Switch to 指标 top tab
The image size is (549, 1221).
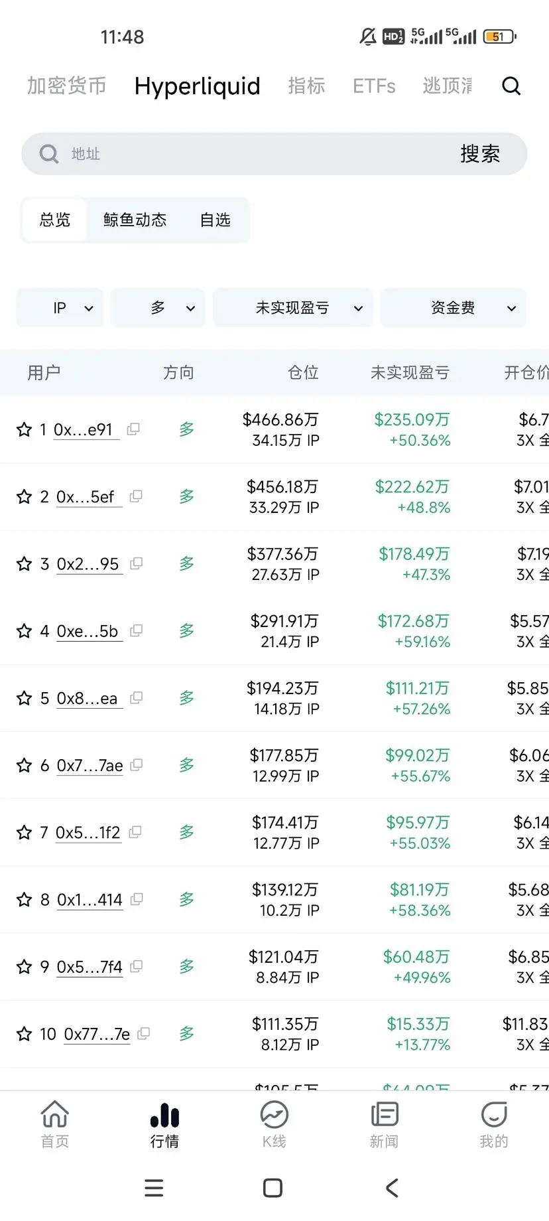(x=306, y=86)
